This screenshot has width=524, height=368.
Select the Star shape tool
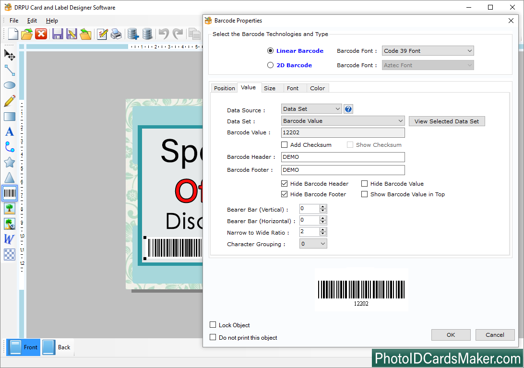[10, 163]
